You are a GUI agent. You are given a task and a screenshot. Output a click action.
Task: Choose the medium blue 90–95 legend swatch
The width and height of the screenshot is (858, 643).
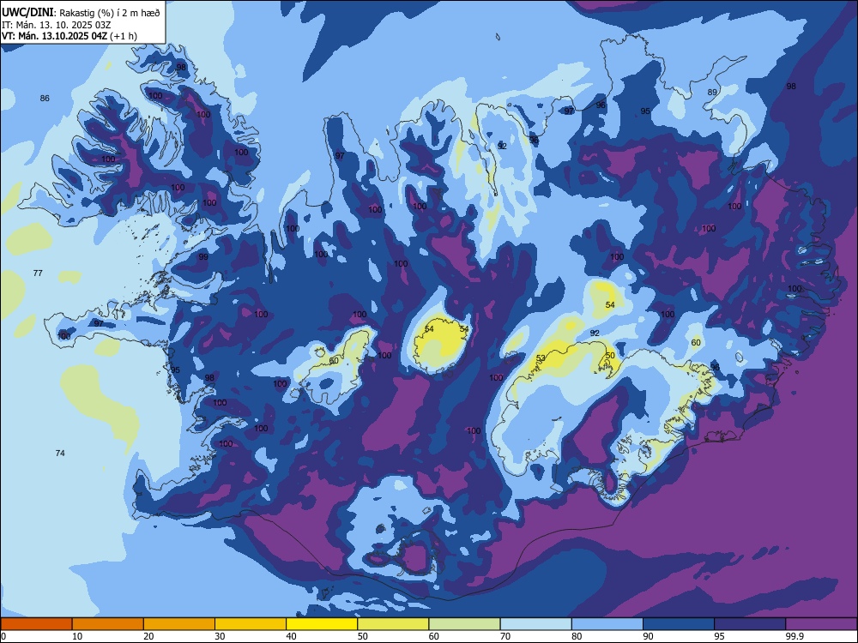coord(679,624)
